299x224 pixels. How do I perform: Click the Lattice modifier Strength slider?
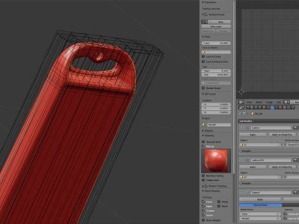269,151
